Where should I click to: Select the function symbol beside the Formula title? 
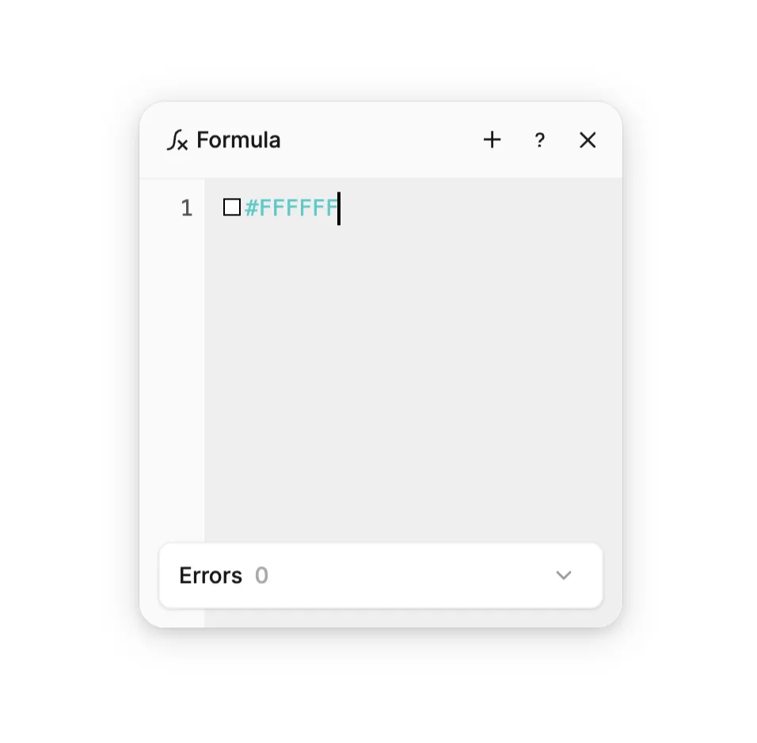tap(178, 140)
